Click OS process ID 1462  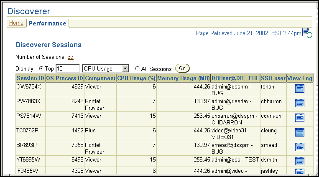click(77, 131)
